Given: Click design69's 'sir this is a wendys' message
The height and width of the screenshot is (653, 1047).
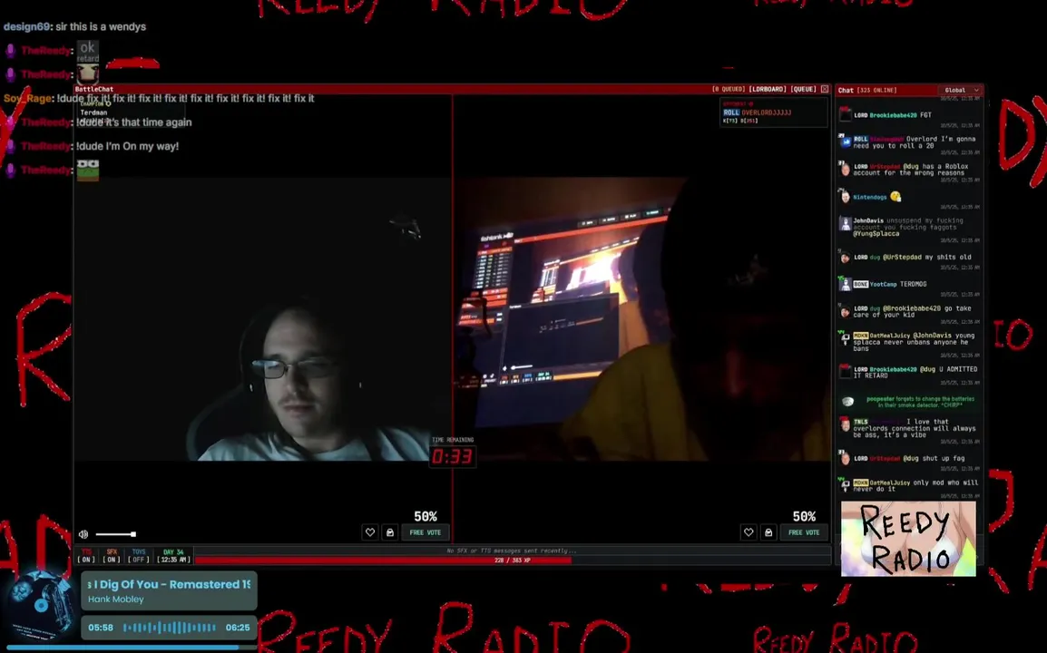Looking at the screenshot, I should click(74, 26).
